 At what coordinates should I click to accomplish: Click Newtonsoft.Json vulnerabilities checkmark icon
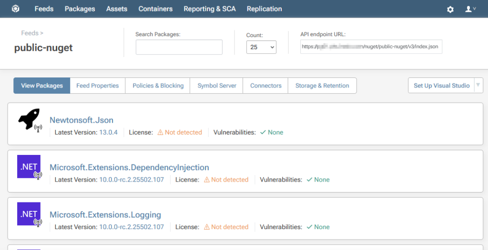[263, 133]
